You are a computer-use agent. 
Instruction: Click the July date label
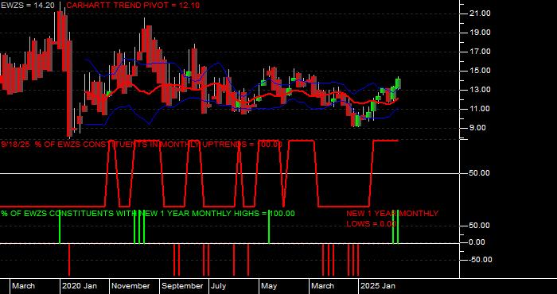pos(218,286)
